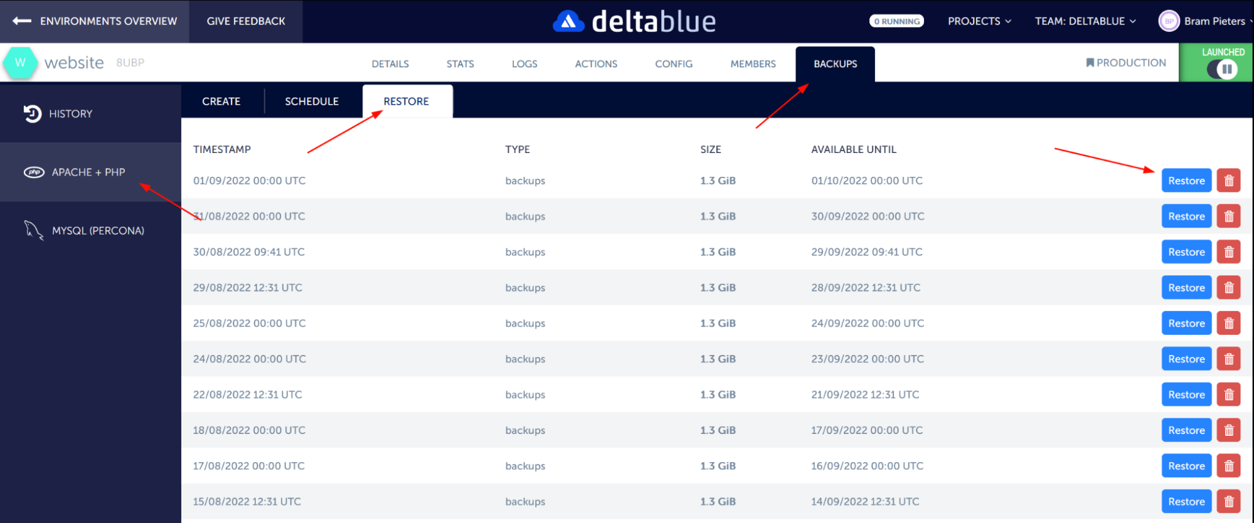
Task: Toggle the Launched pause switch
Action: click(1222, 69)
